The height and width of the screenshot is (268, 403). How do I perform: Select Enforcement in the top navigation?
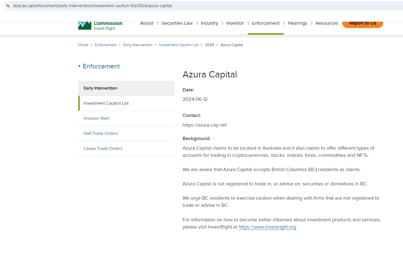tap(266, 23)
